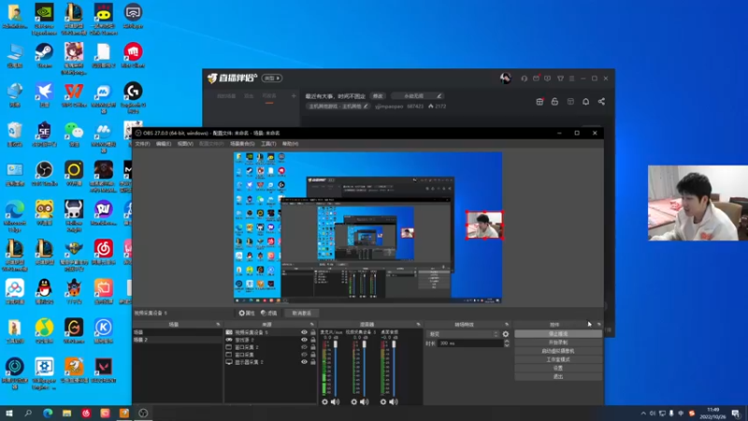Viewport: 748px width, 421px height.
Task: Click user avatar in streaming companion title bar
Action: (x=506, y=78)
